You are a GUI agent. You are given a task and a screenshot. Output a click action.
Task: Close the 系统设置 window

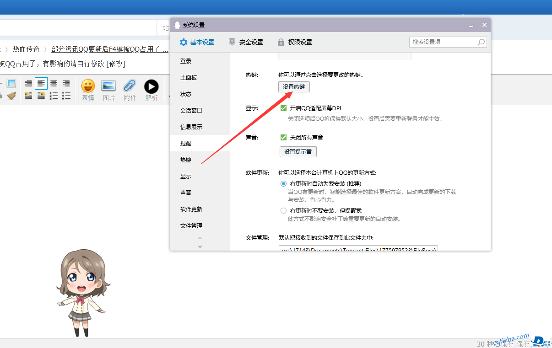point(484,25)
